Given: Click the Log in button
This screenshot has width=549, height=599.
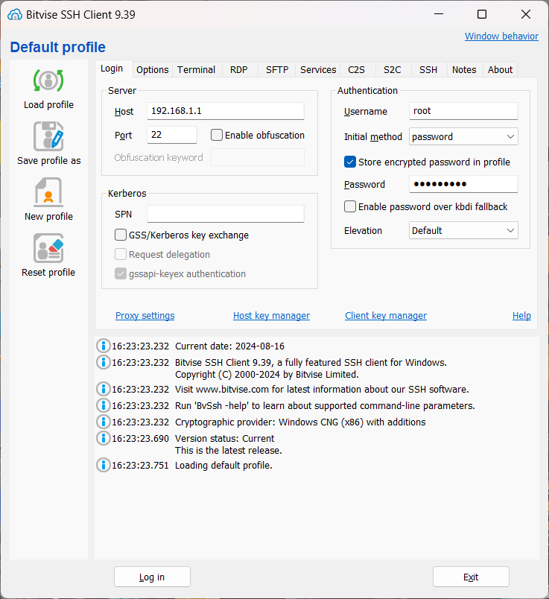Looking at the screenshot, I should click(x=152, y=577).
